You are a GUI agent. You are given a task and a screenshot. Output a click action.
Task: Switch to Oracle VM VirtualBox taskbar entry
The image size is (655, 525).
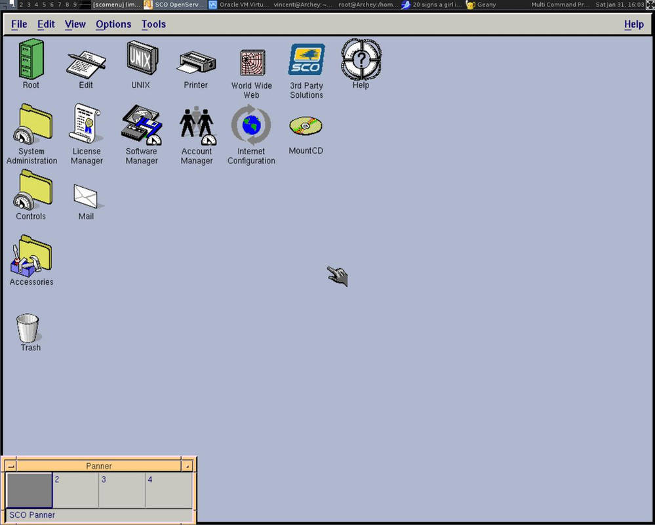pos(240,5)
